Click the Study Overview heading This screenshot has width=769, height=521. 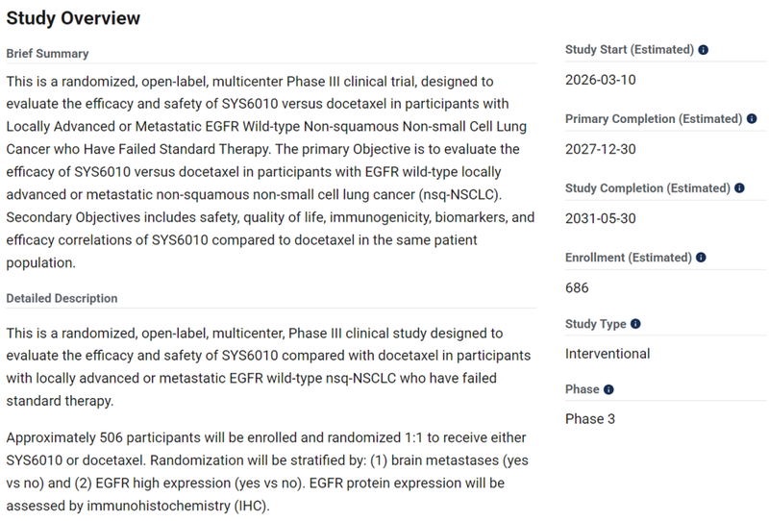73,18
